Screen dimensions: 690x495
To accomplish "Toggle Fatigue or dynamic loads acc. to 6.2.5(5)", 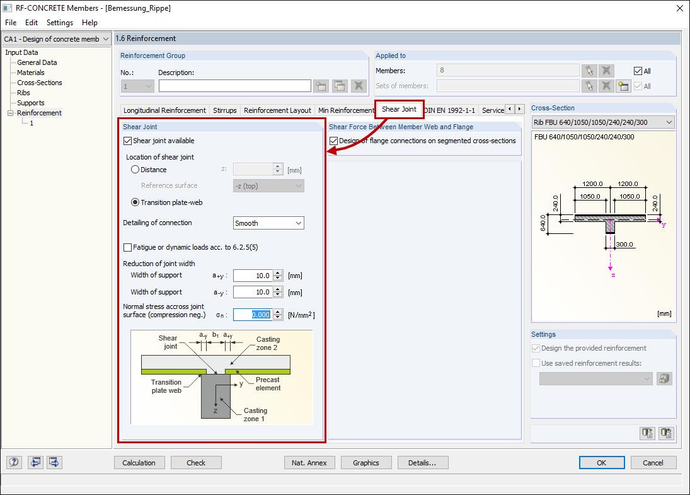I will coord(127,247).
